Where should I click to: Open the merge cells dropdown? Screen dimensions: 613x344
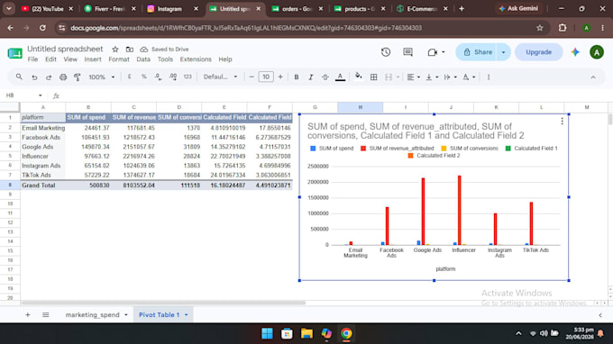pos(398,77)
